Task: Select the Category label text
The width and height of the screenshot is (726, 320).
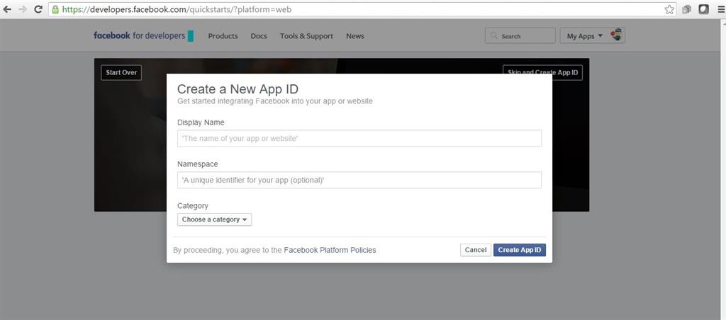Action: coord(193,206)
